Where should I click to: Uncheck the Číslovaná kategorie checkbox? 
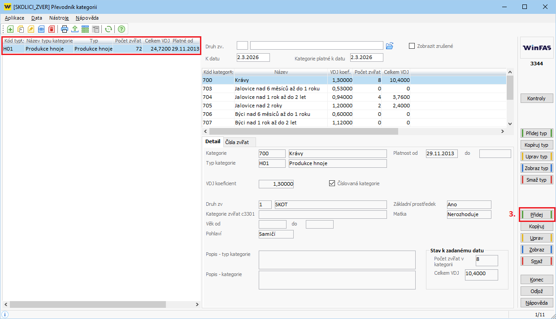[x=332, y=183]
